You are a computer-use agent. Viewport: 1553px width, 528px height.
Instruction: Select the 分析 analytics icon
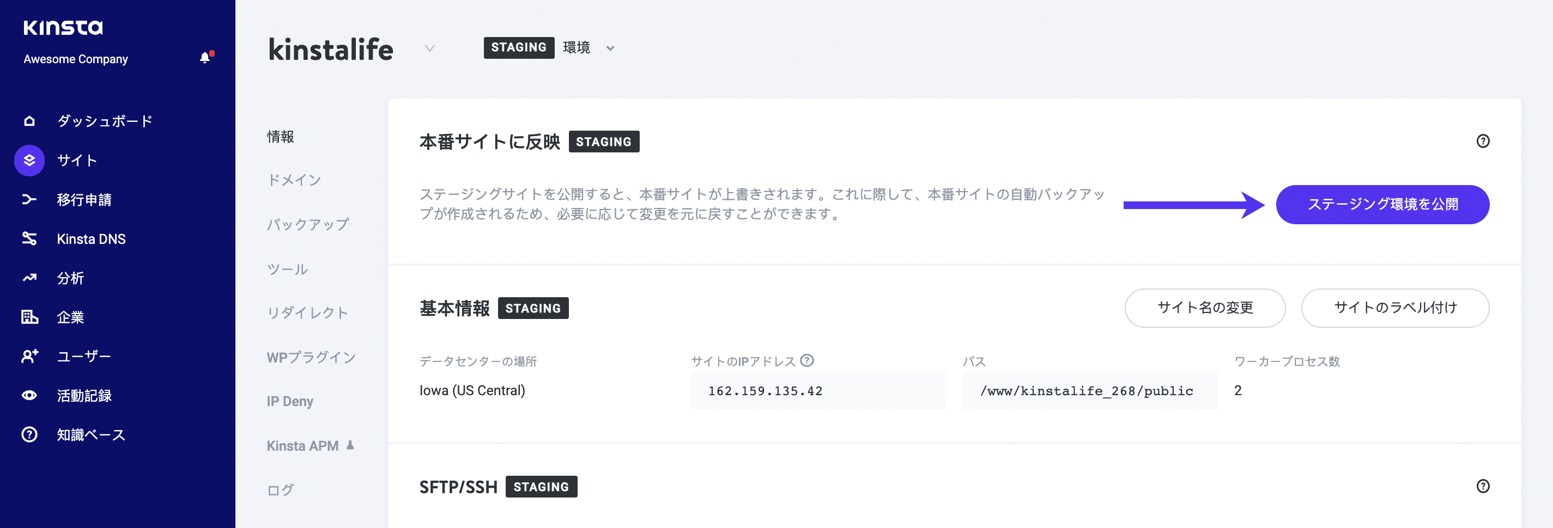coord(28,278)
